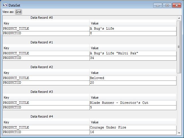Maximize the DataSet window
The height and width of the screenshot is (138, 184).
[x=167, y=5]
